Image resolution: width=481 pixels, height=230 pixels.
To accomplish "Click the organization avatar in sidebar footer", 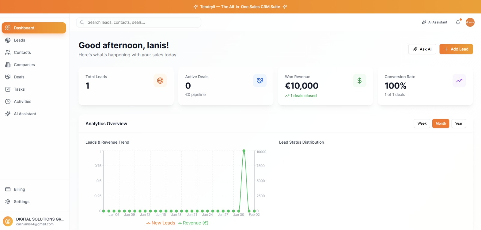I will coord(8,221).
